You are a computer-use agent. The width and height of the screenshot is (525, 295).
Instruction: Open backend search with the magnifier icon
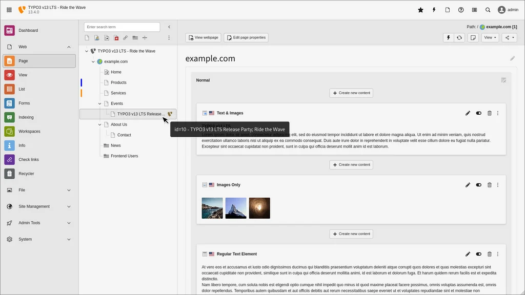tap(488, 9)
